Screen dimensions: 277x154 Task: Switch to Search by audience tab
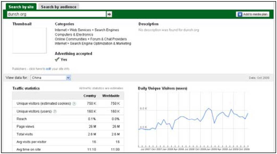(59, 7)
